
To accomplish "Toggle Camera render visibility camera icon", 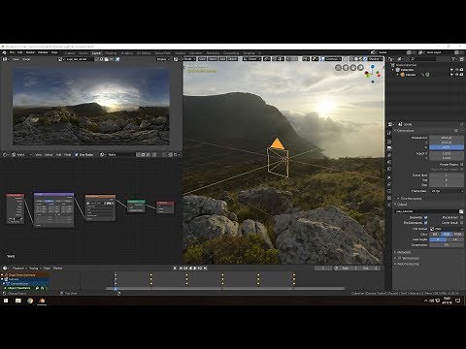I will (x=461, y=75).
